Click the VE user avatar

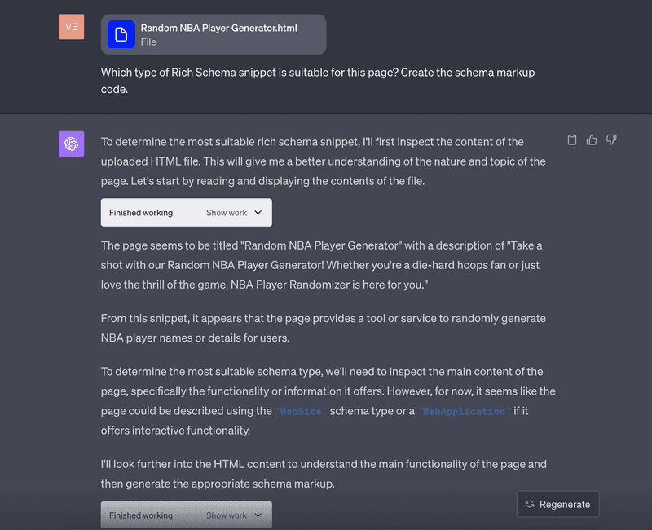(x=71, y=27)
